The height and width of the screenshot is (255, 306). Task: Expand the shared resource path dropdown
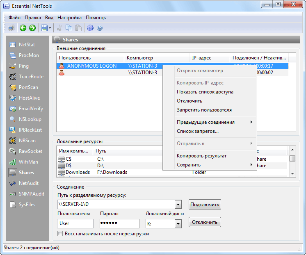[x=178, y=205]
